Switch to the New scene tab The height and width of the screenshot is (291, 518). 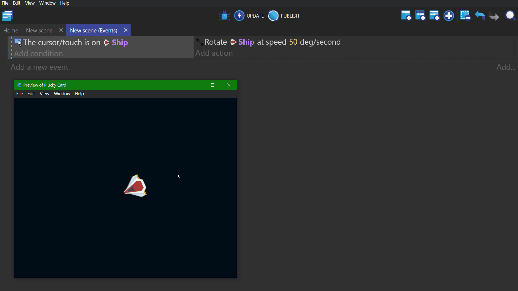tap(39, 30)
